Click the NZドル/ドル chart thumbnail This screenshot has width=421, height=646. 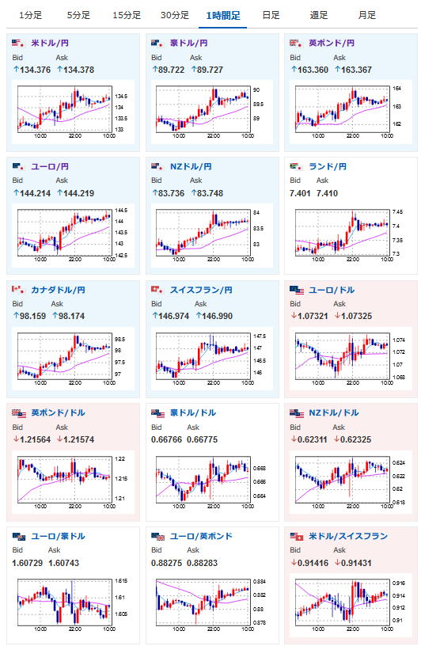pos(351,482)
